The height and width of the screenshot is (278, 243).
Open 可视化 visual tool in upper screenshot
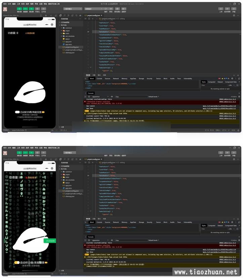point(37,9)
